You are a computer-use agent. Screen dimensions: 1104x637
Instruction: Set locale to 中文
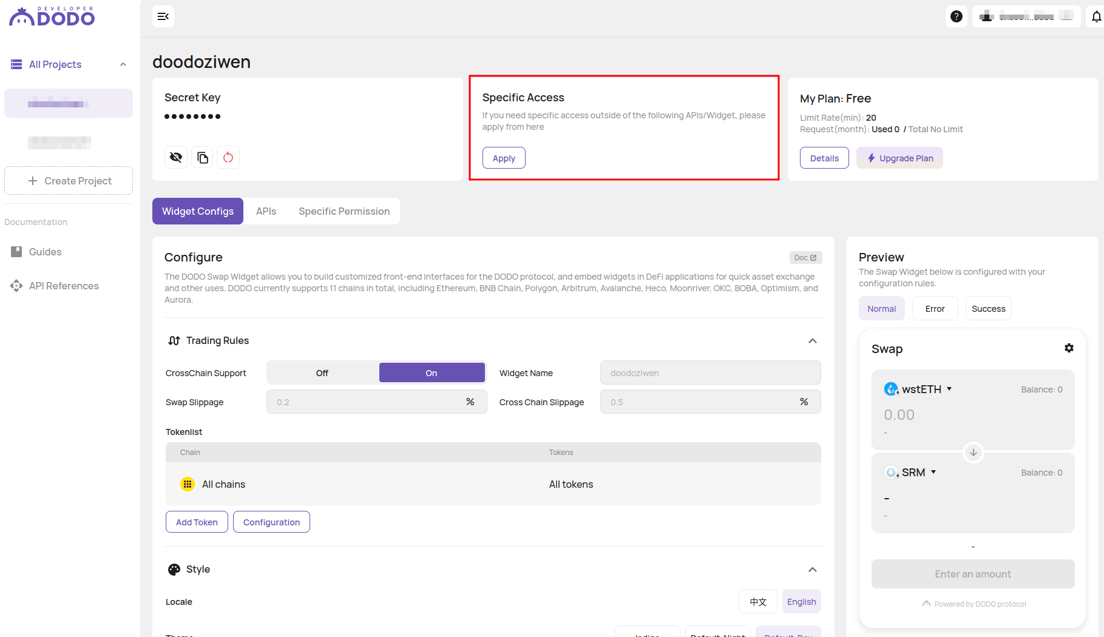(x=758, y=601)
